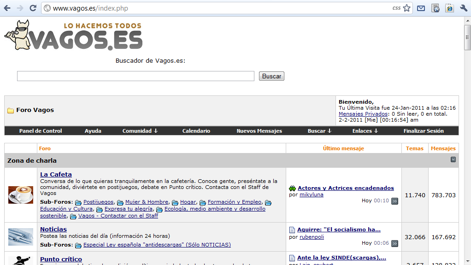The image size is (471, 265).
Task: Click the Foro column header
Action: tap(45, 148)
